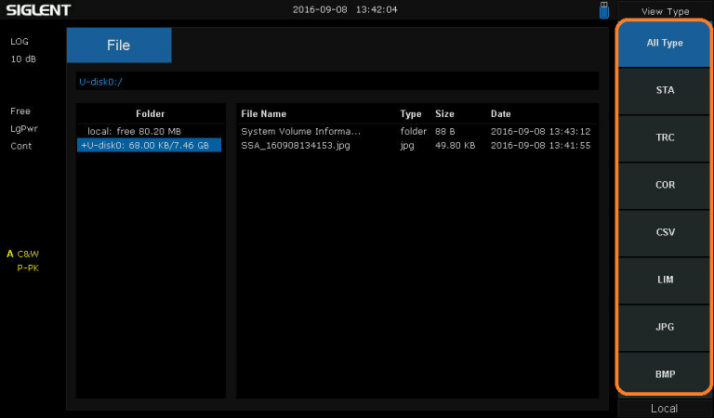Select the LIM view type
714x418 pixels.
click(x=664, y=280)
